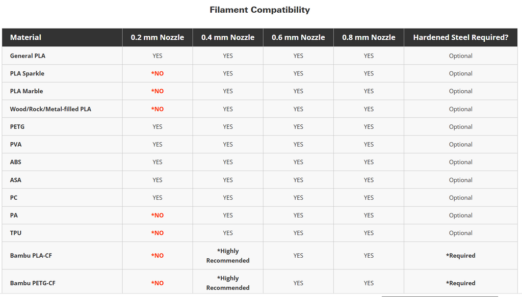Click the Hardened Steel Required? header
Image resolution: width=522 pixels, height=297 pixels.
coord(461,37)
